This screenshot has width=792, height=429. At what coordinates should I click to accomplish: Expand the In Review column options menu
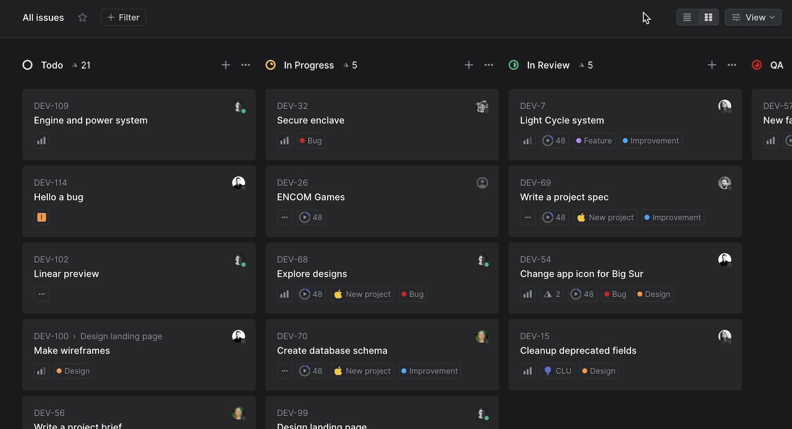[732, 65]
